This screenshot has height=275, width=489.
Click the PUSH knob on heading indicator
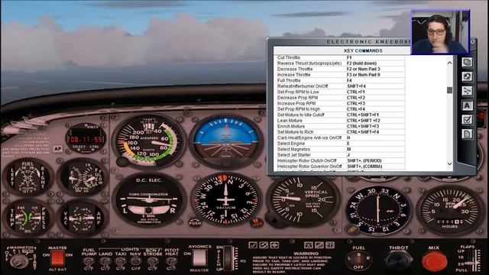point(195,222)
